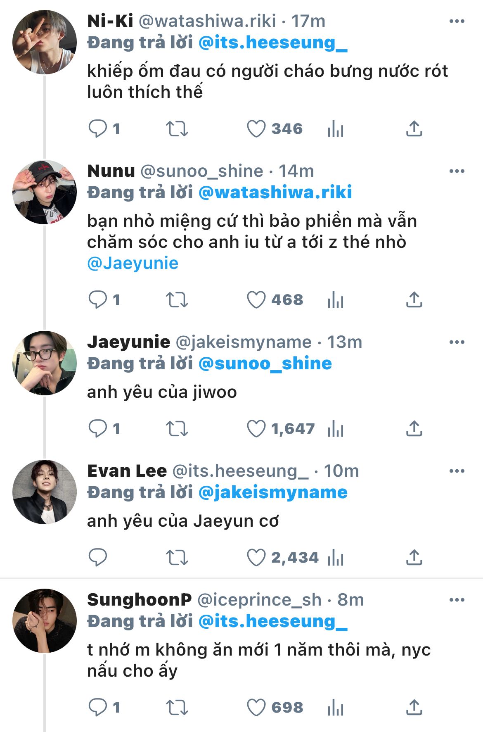
Task: Like SunghoonP's tweet with 698 likes
Action: click(x=256, y=707)
